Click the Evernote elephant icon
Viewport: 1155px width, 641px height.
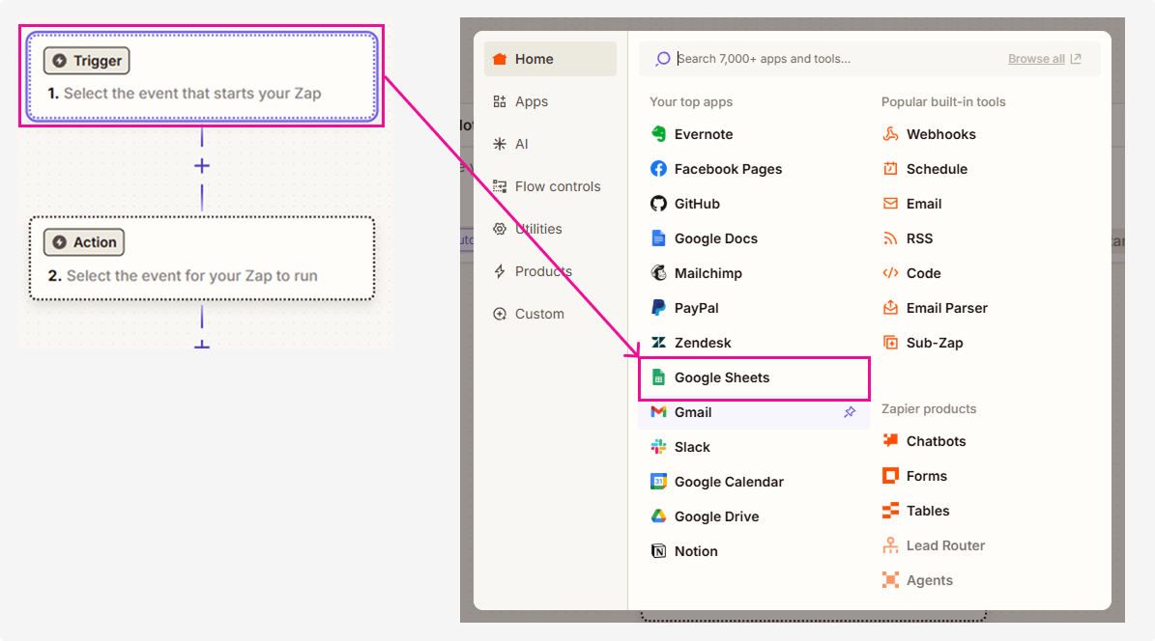pos(658,134)
